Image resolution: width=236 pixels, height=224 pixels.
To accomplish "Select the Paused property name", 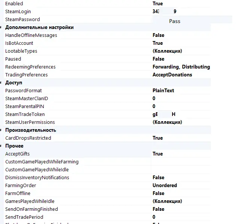I will tap(13, 59).
